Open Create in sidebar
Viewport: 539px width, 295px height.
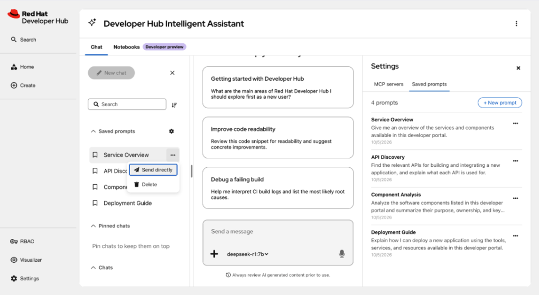[x=23, y=85]
